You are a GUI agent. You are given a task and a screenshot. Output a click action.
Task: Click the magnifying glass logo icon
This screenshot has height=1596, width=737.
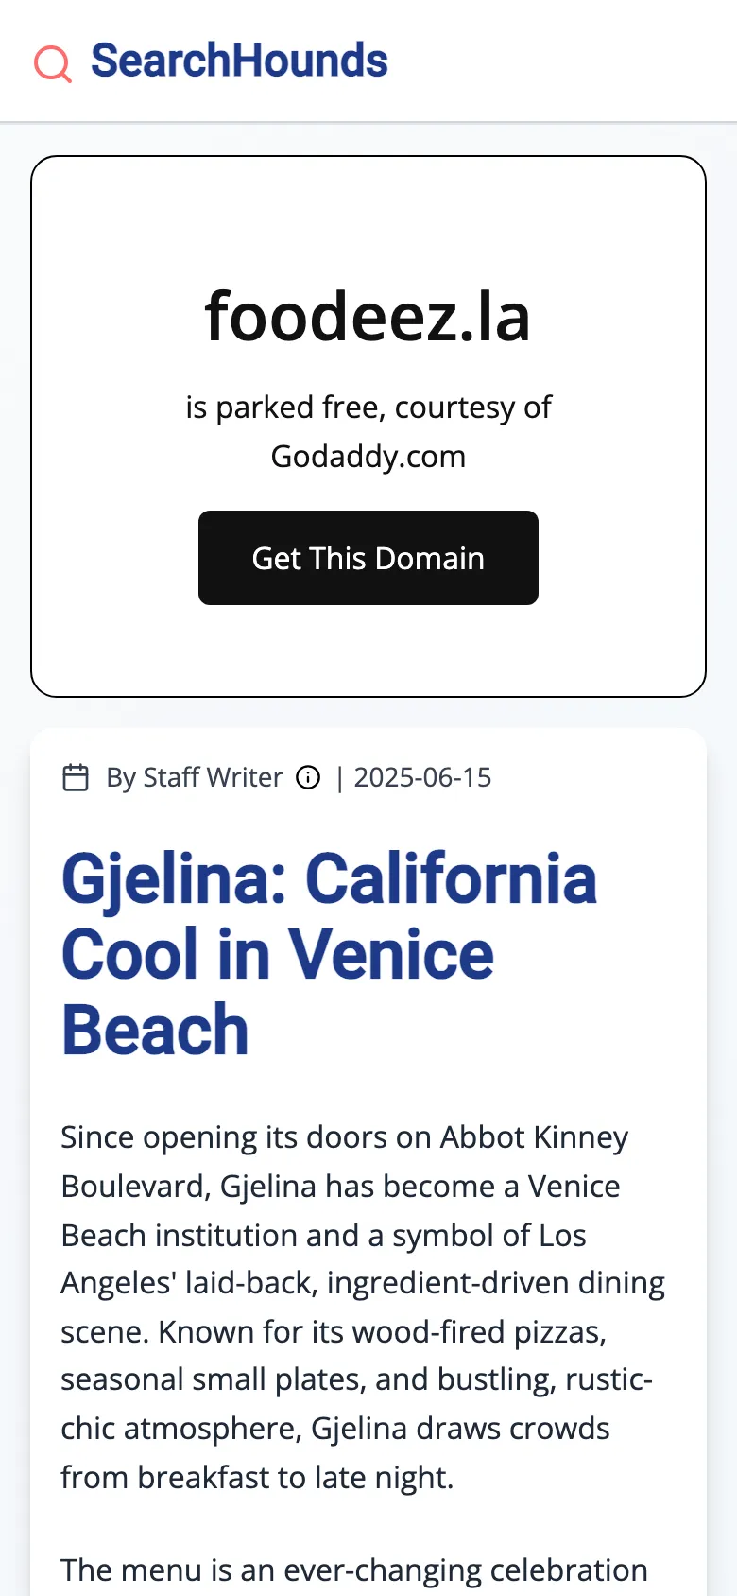coord(53,63)
